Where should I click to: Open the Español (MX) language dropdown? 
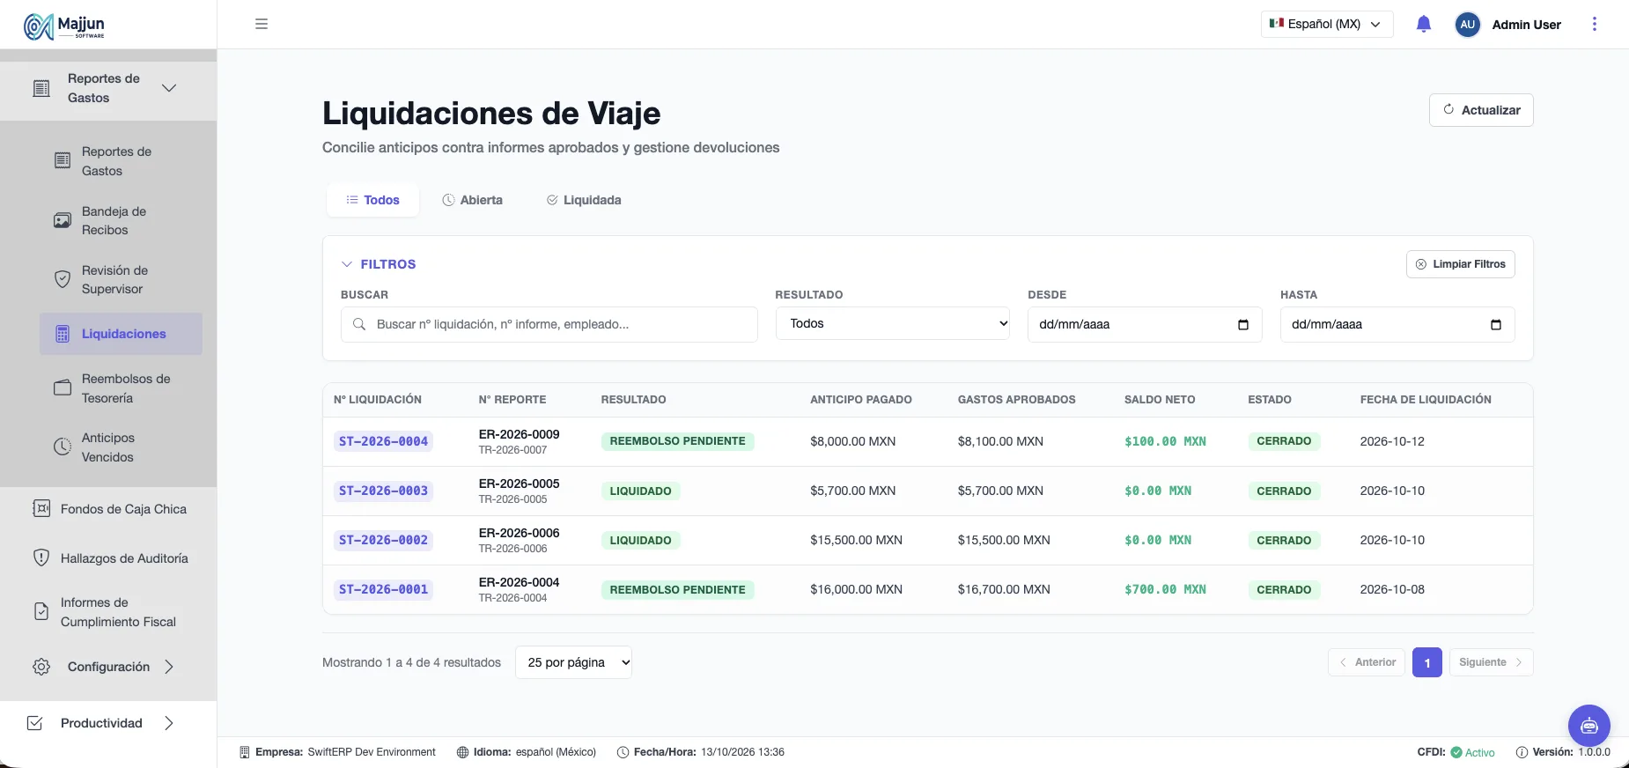tap(1327, 24)
